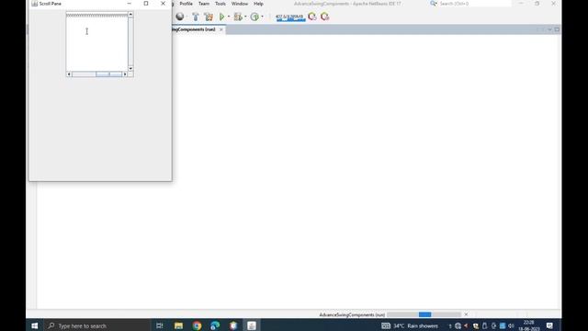Expand the Debug Project dropdown arrow
The height and width of the screenshot is (331, 588).
(245, 17)
